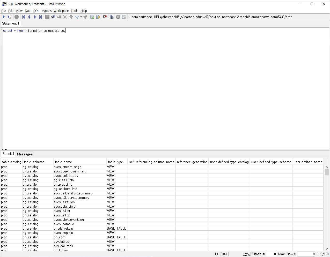Click the Insert New Row icon
Viewport: 330px width, 257px height.
pyautogui.click(x=53, y=17)
